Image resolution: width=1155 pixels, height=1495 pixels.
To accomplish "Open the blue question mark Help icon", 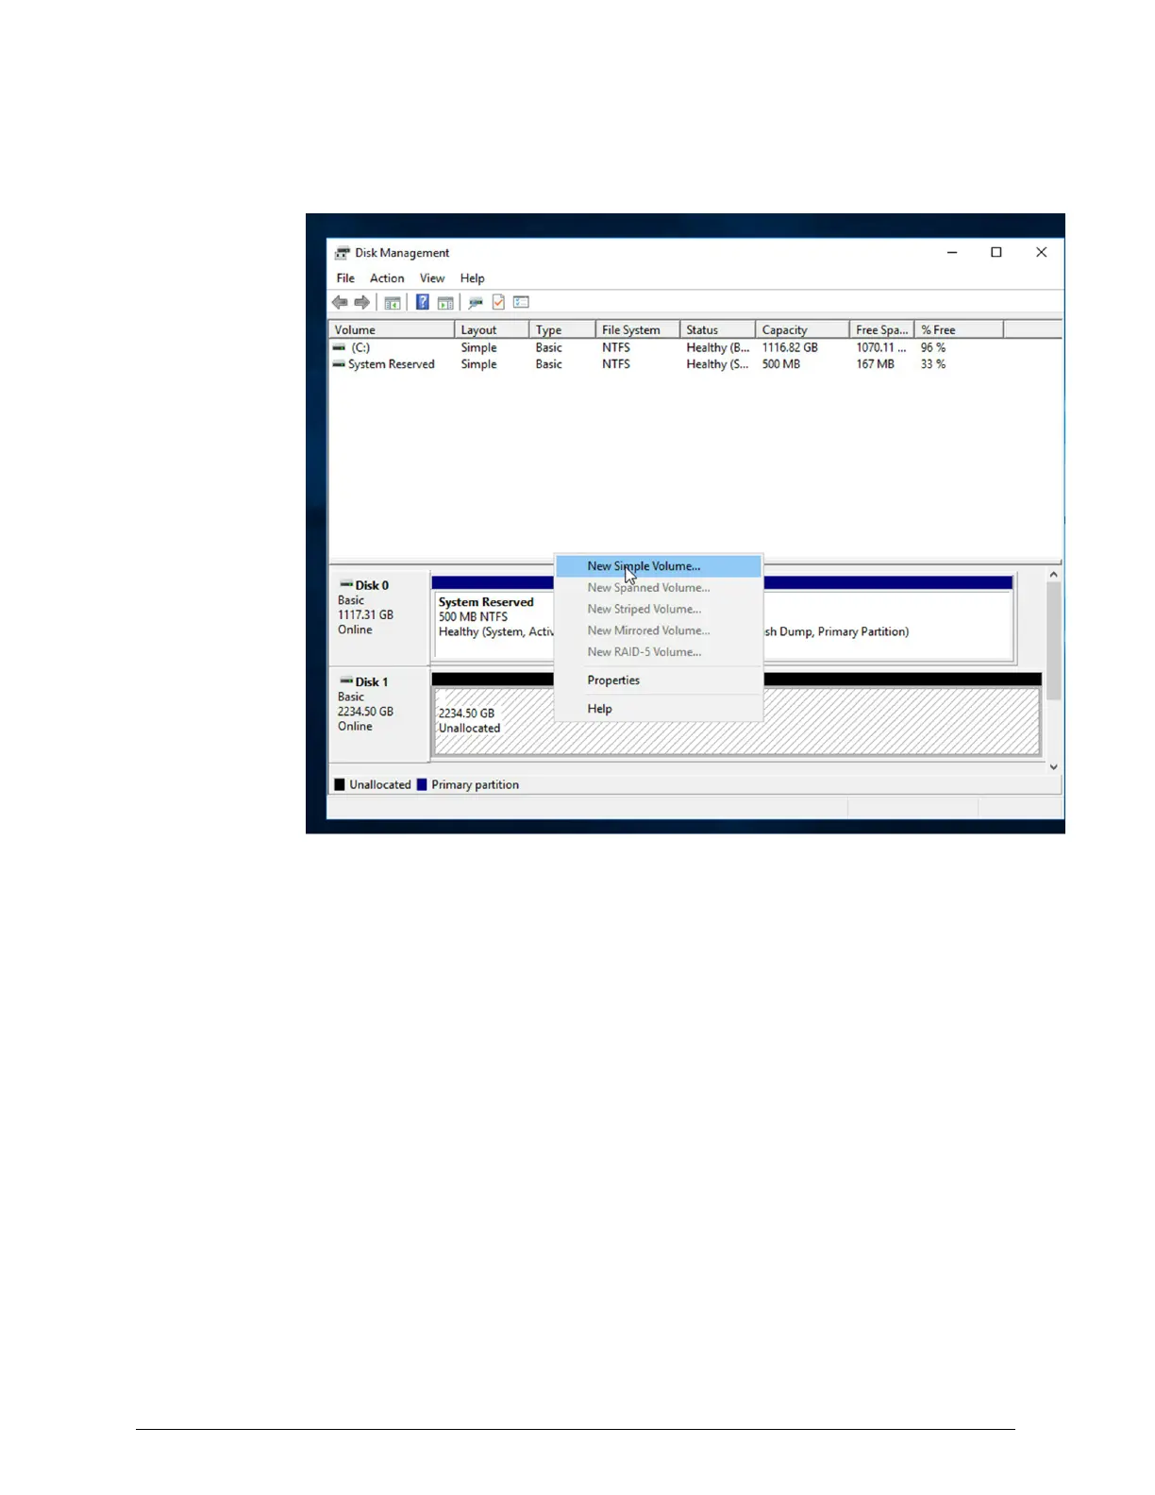I will tap(423, 302).
